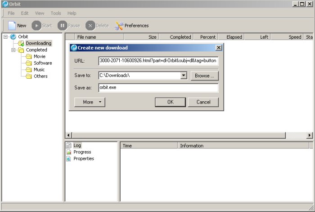Click the New download toolbar icon
The height and width of the screenshot is (212, 315).
12,26
